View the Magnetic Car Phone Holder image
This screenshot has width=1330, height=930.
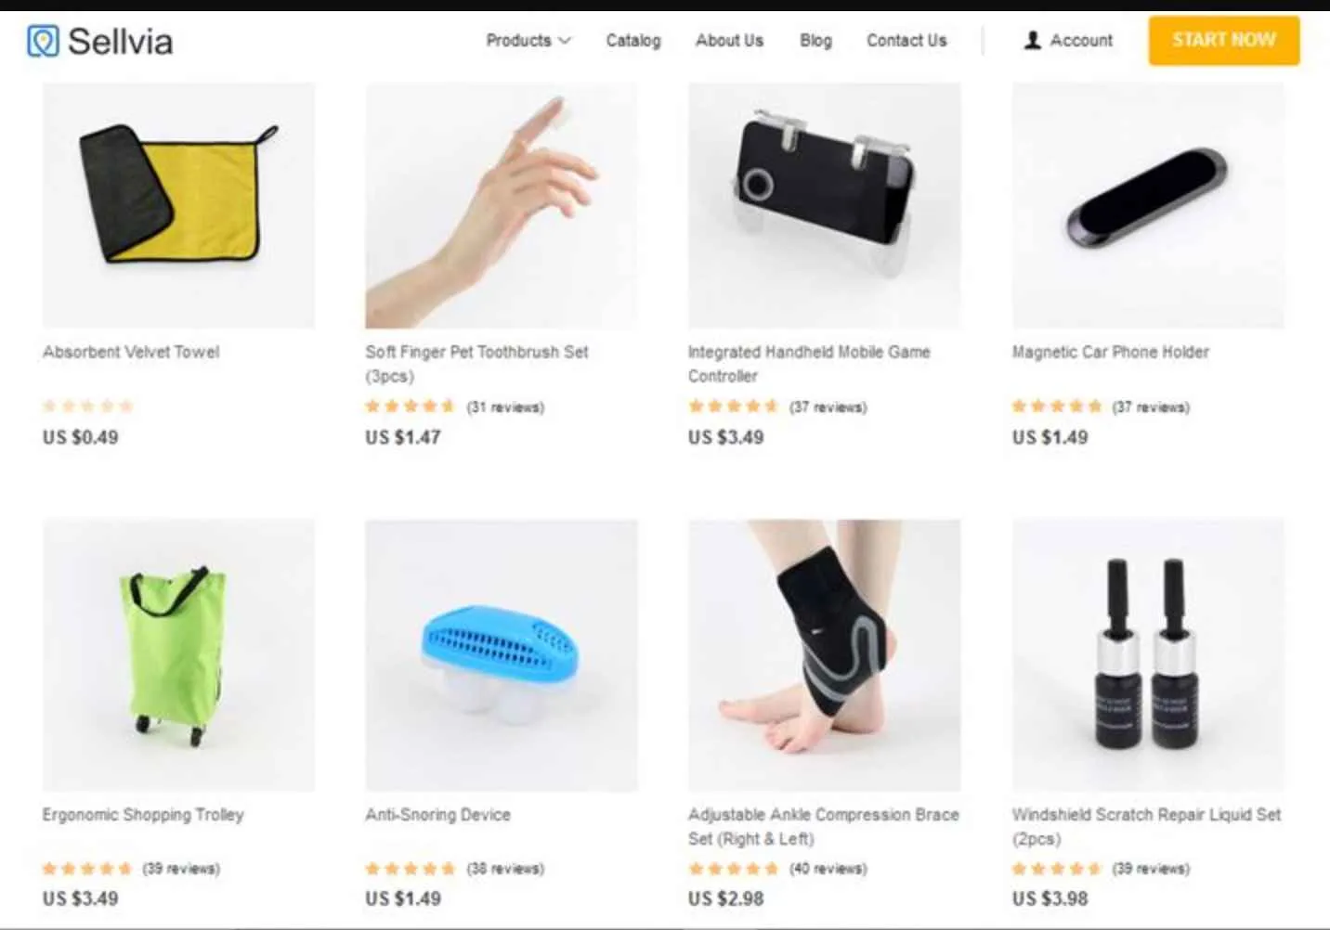[x=1148, y=205]
